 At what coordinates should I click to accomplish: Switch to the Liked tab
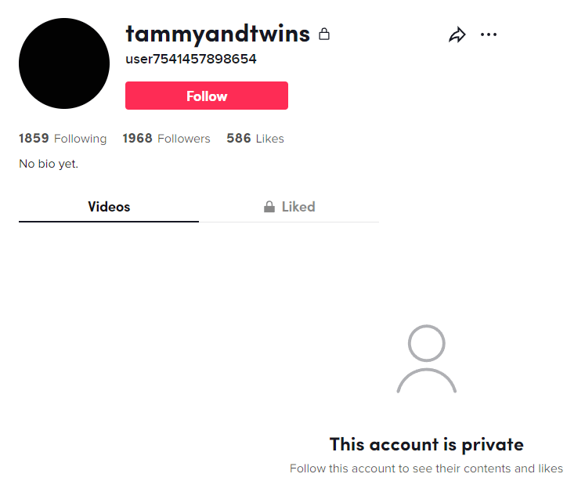pyautogui.click(x=289, y=207)
